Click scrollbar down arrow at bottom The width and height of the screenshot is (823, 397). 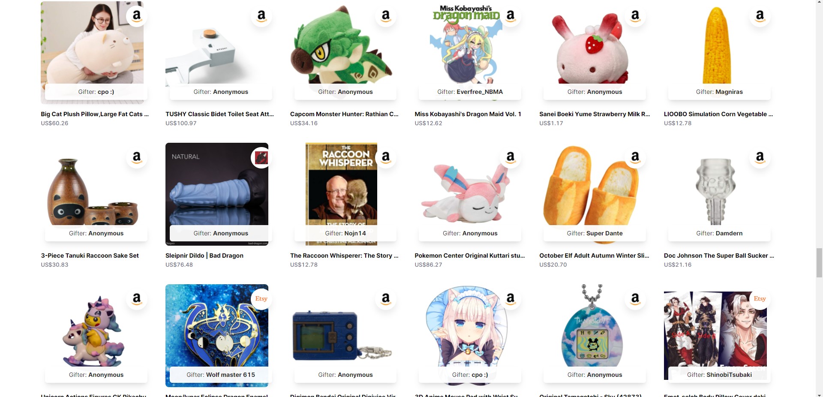pos(819,394)
